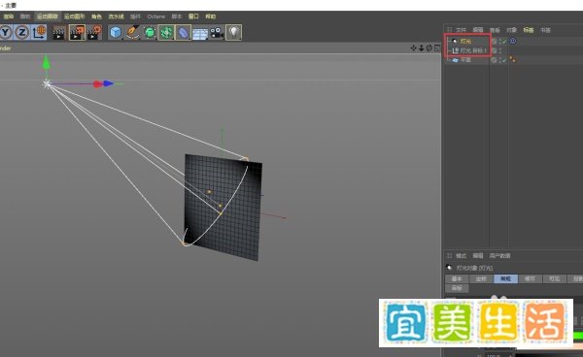
Task: Click the Render View clapperboard icon
Action: (x=58, y=33)
